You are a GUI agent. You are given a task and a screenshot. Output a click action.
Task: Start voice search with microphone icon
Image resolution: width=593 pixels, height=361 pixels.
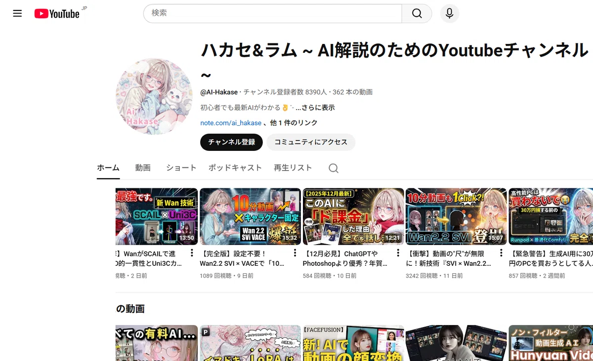449,13
